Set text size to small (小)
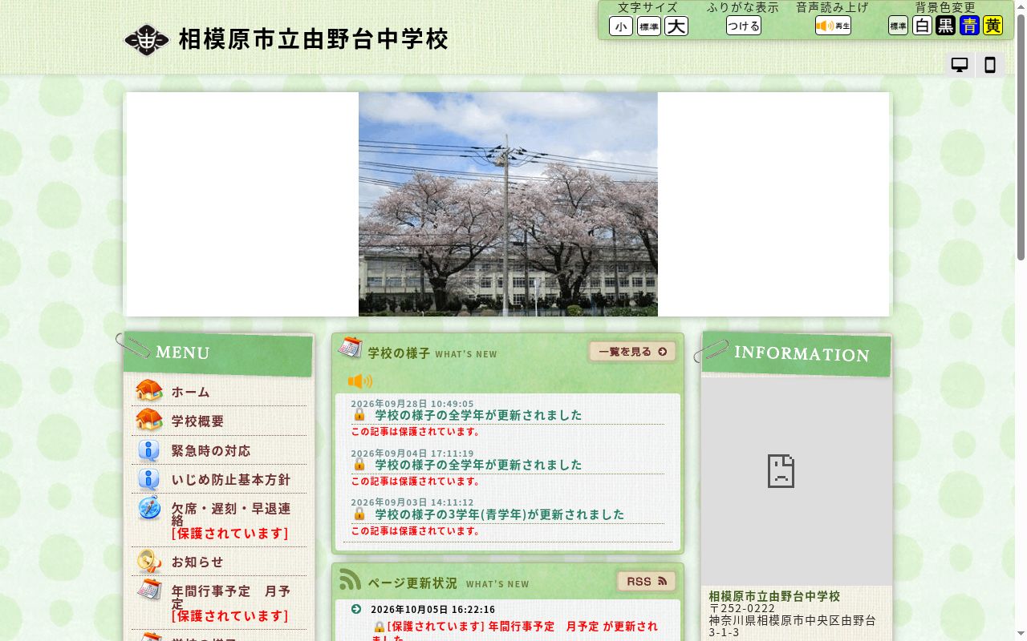Image resolution: width=1027 pixels, height=641 pixels. click(621, 26)
